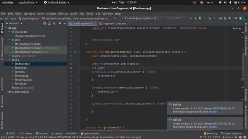The height and width of the screenshot is (139, 248).
Task: Open the File menu
Action: (3, 14)
